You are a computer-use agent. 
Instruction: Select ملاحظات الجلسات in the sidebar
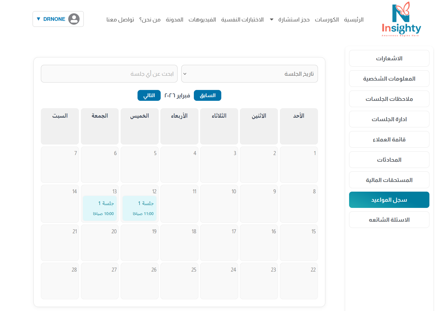[x=389, y=99]
